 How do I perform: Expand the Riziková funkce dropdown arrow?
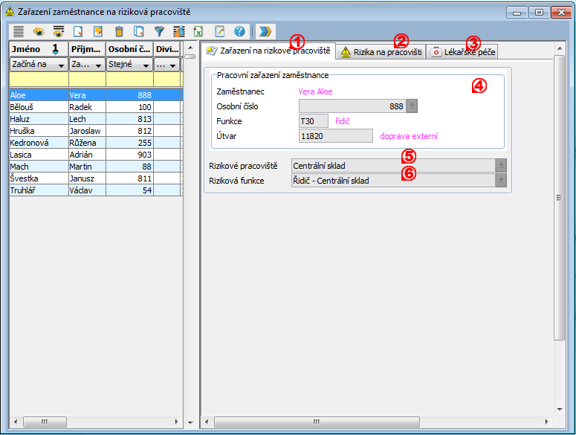pos(502,180)
